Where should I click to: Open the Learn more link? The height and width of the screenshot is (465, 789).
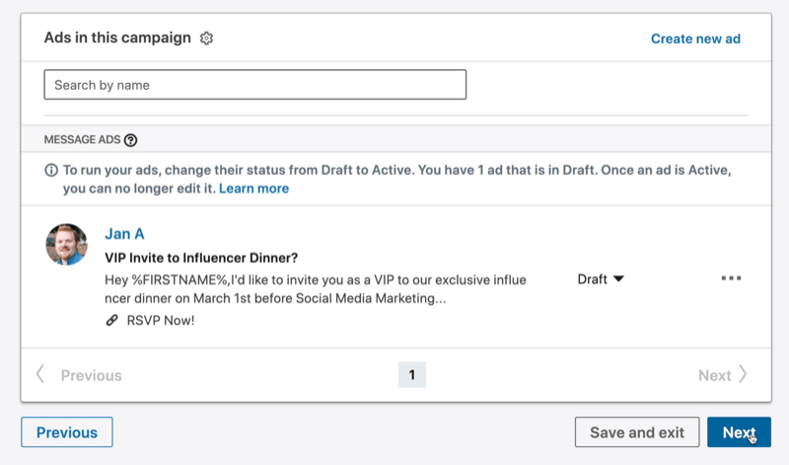click(x=253, y=189)
